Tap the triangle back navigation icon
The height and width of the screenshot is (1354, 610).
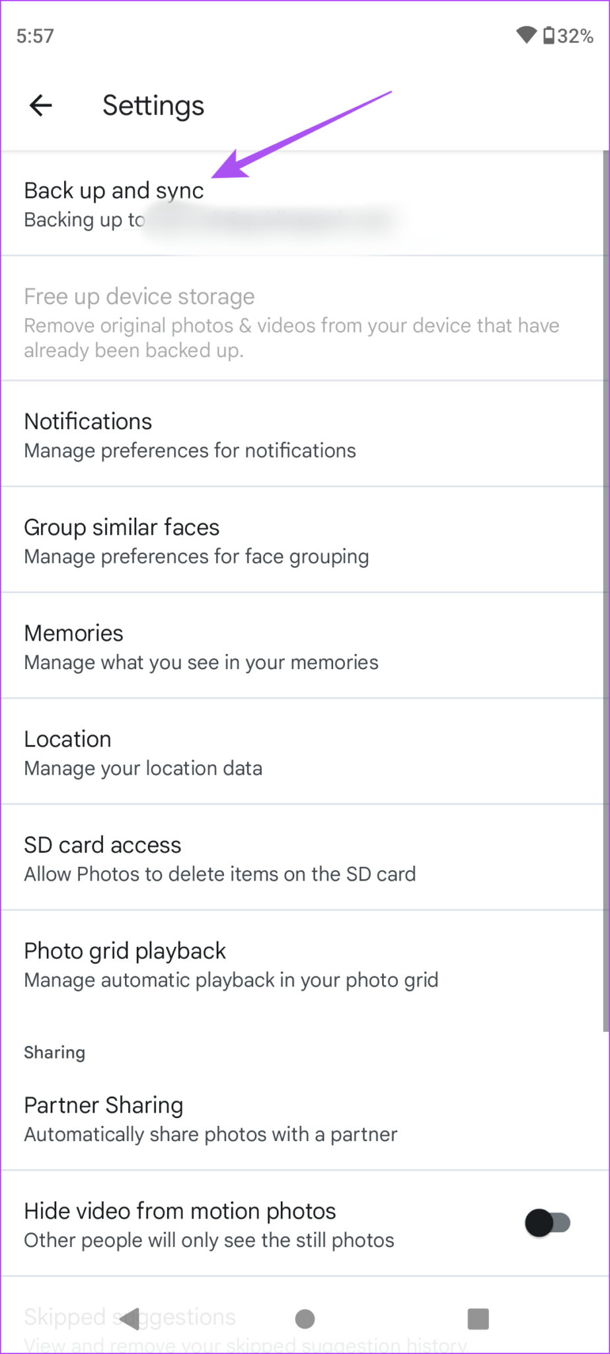[x=130, y=1319]
